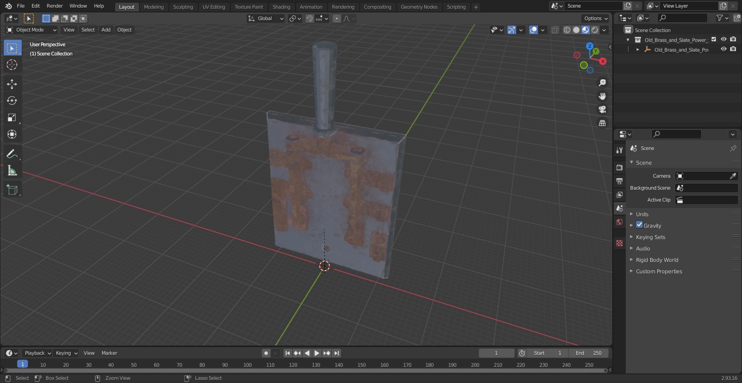Open the World properties tab
The image size is (742, 383).
coord(619,222)
